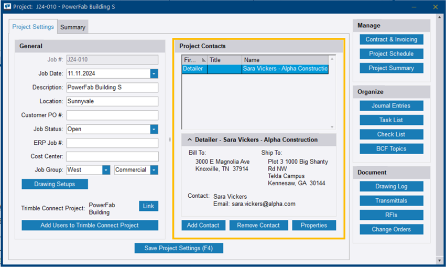Screen dimensions: 446x267
Task: Click the sort icon in first column header
Action: click(x=203, y=60)
